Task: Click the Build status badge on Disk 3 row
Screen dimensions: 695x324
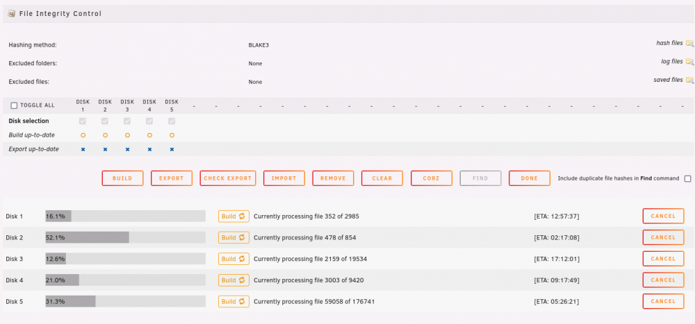Action: tap(234, 259)
